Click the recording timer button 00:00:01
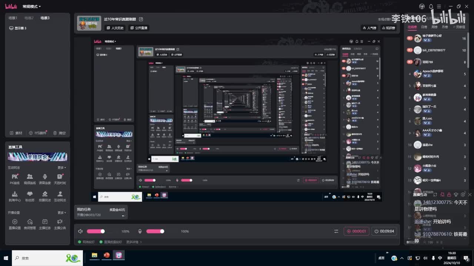 point(356,231)
